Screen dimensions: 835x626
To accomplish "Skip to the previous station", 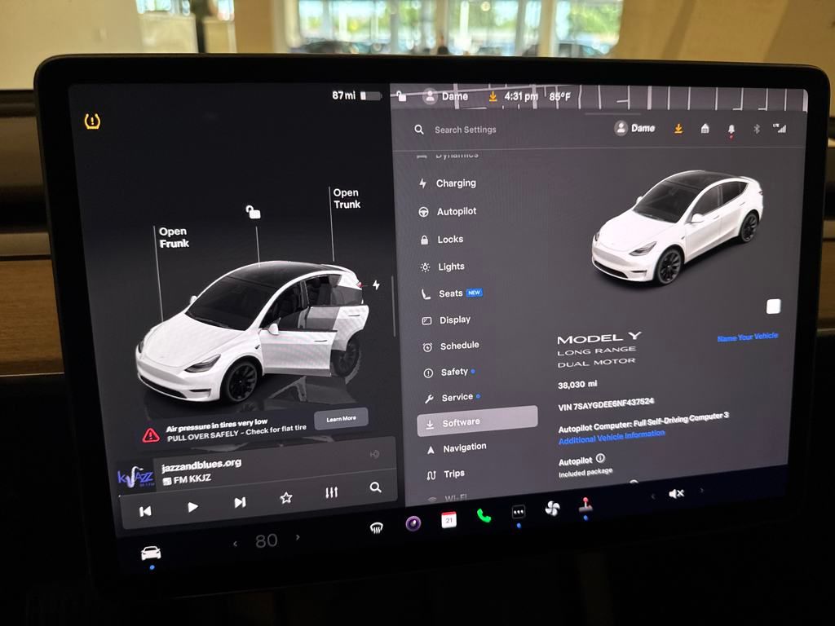I will point(145,511).
